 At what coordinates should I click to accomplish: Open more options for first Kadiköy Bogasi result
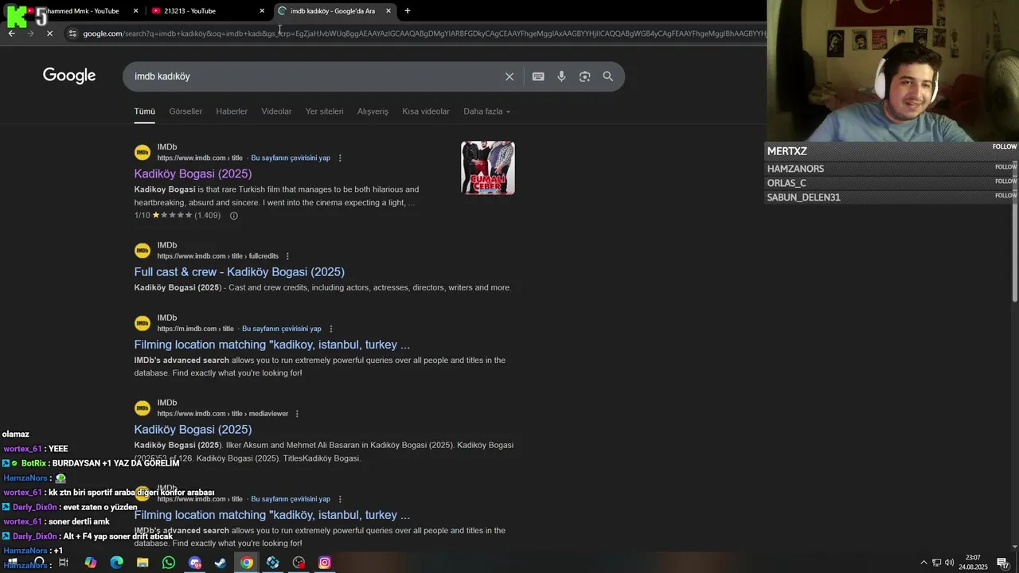click(x=340, y=158)
